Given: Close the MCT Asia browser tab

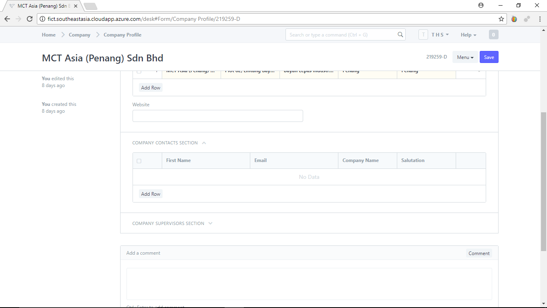Looking at the screenshot, I should (x=76, y=6).
